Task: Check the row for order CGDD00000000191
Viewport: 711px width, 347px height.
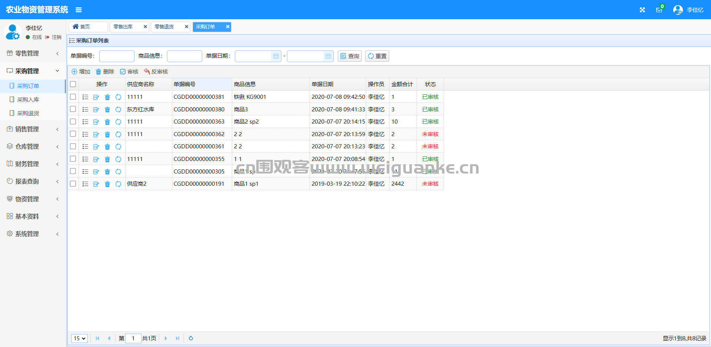Action: [73, 183]
